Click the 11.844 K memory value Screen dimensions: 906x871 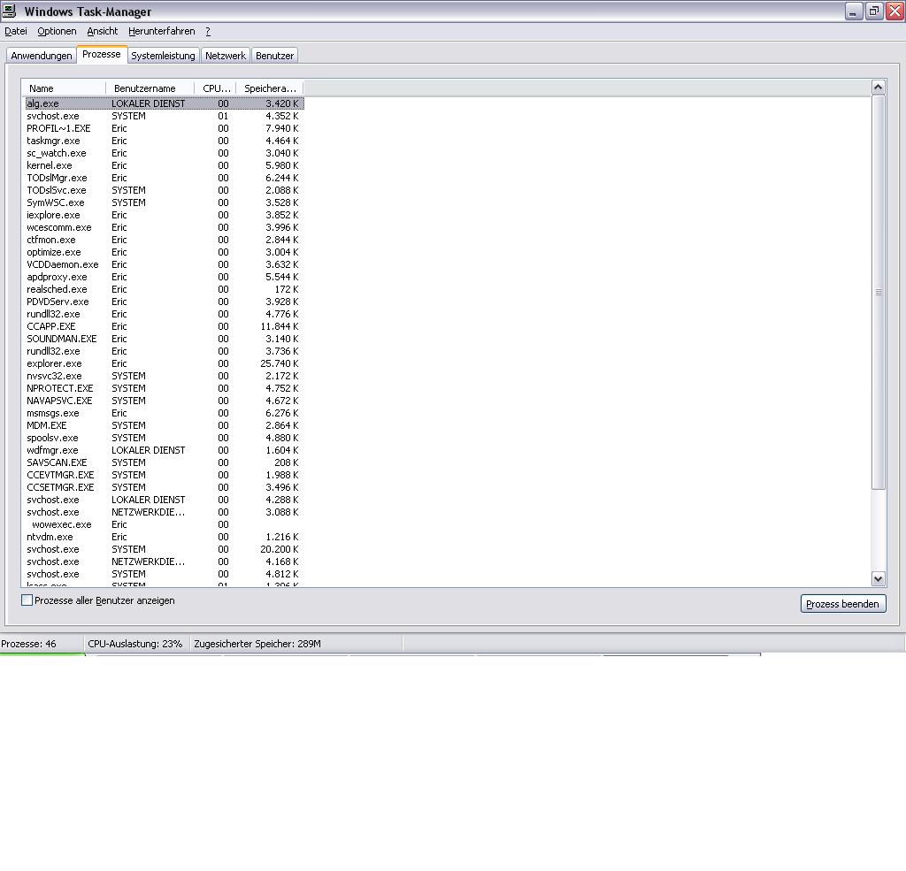coord(280,326)
